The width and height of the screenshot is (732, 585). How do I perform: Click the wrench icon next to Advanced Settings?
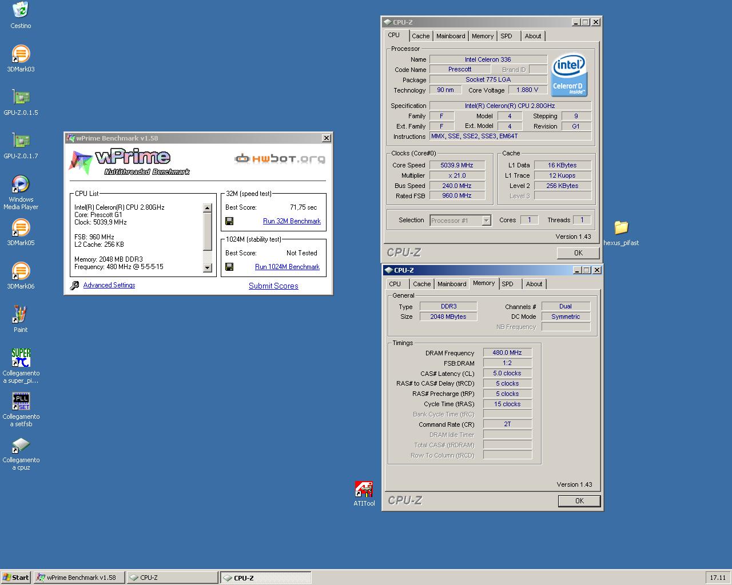pos(74,285)
